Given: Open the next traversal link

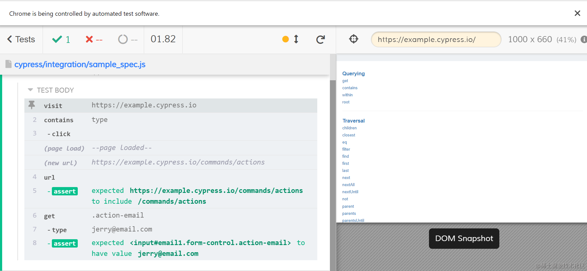Looking at the screenshot, I should pyautogui.click(x=346, y=178).
